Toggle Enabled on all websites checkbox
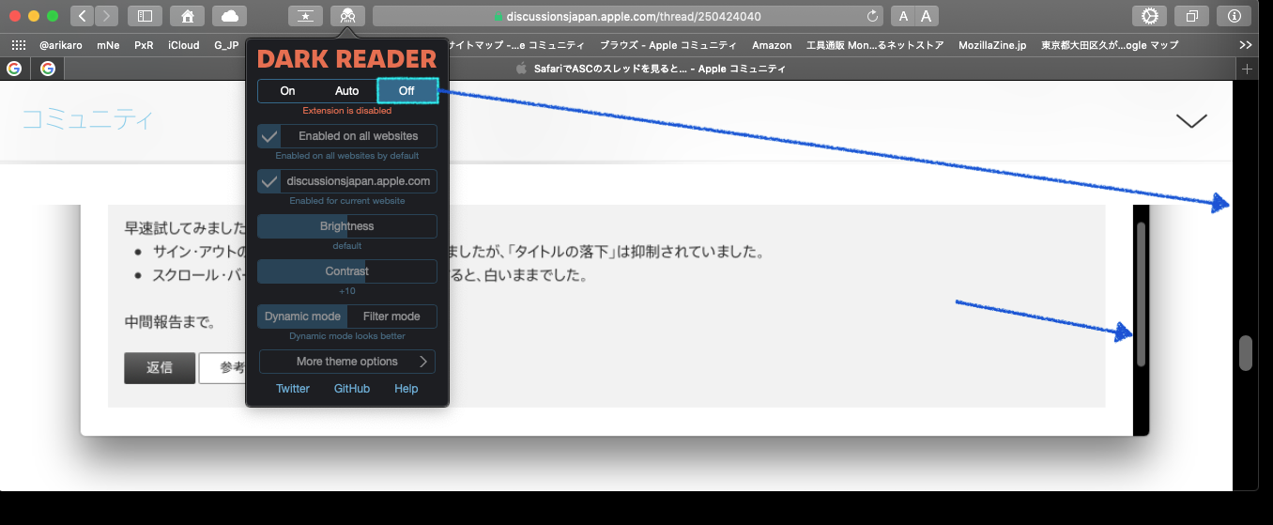 pyautogui.click(x=269, y=136)
